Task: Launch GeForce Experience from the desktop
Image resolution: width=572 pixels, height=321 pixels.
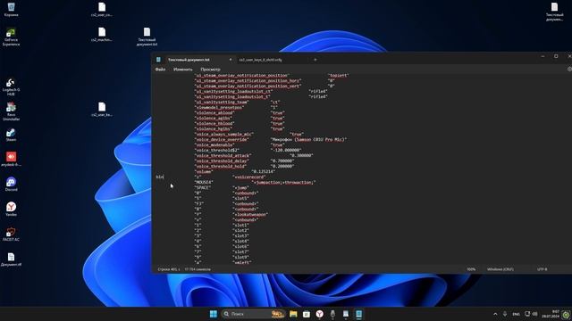Action: (x=11, y=37)
